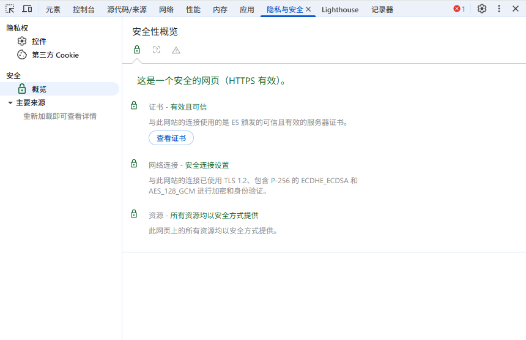The height and width of the screenshot is (340, 526).
Task: Click the lock icon beside 资源
Action: click(134, 214)
